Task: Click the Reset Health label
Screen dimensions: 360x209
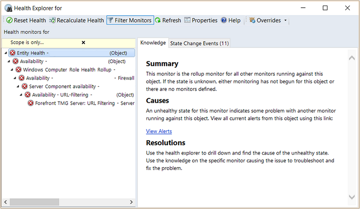Action: click(x=30, y=21)
